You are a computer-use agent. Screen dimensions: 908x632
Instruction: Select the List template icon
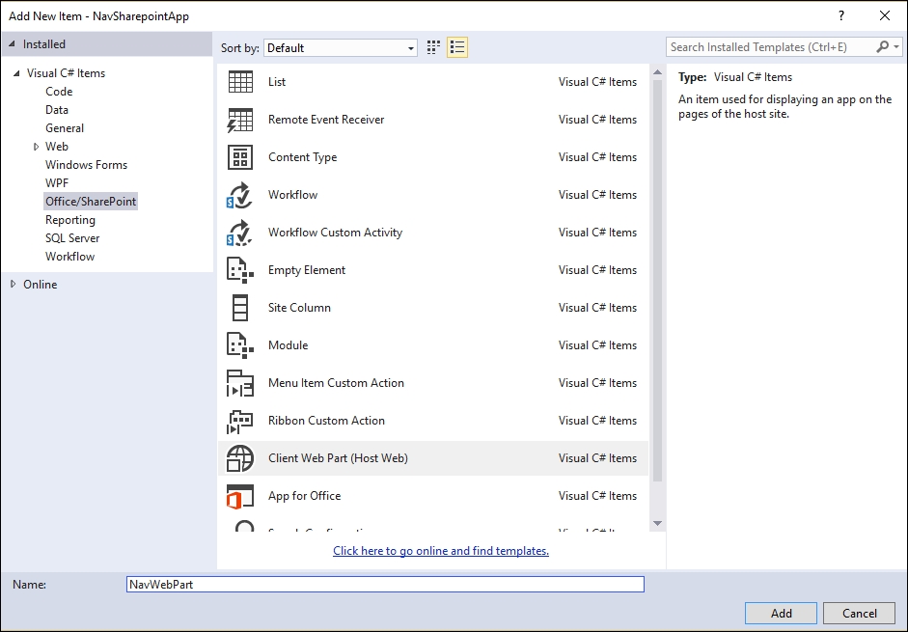coord(240,82)
